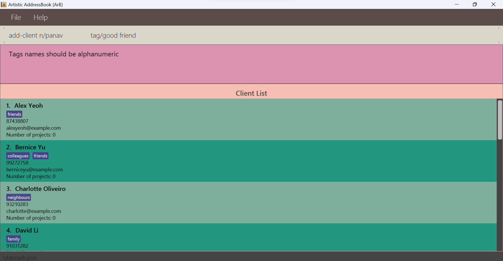Image resolution: width=503 pixels, height=261 pixels.
Task: Click phone number 93210283
Action: 17,204
